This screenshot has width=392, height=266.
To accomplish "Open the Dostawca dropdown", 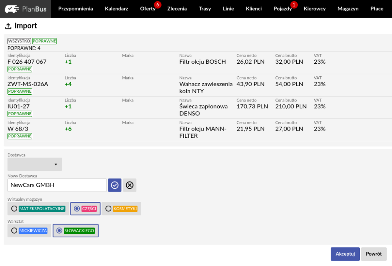I will 34,164.
